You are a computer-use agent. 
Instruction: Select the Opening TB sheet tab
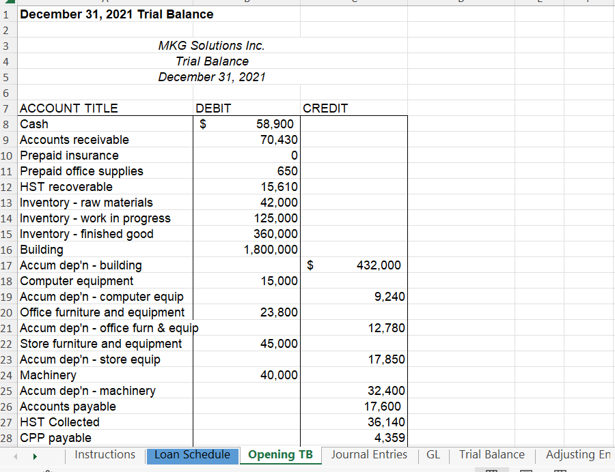pyautogui.click(x=280, y=455)
